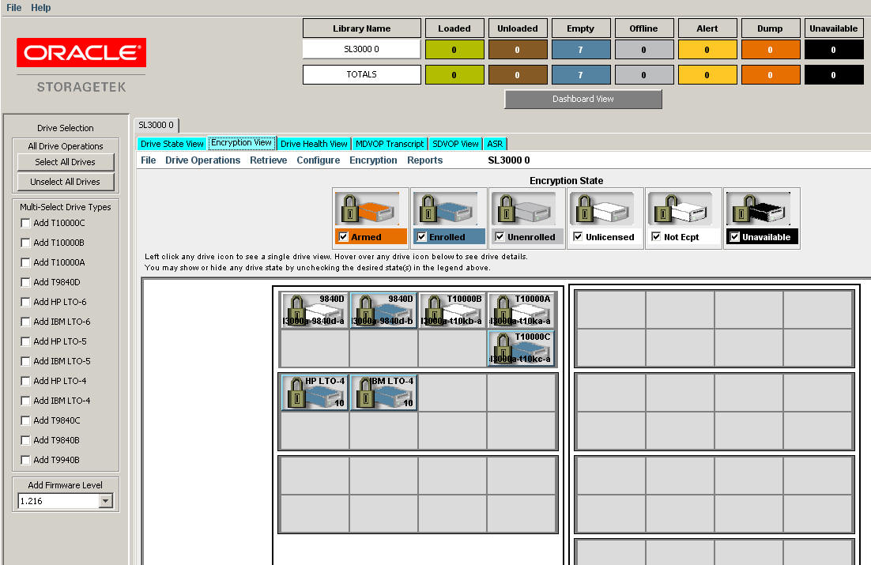Image resolution: width=871 pixels, height=565 pixels.
Task: Click the Oracle logo
Action: (x=81, y=52)
